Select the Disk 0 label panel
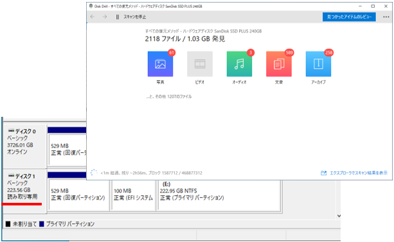The width and height of the screenshot is (394, 242). coord(24,146)
